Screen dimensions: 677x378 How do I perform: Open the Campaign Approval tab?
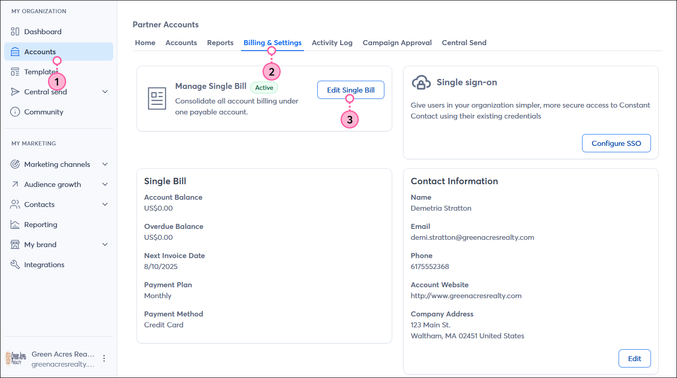(397, 42)
